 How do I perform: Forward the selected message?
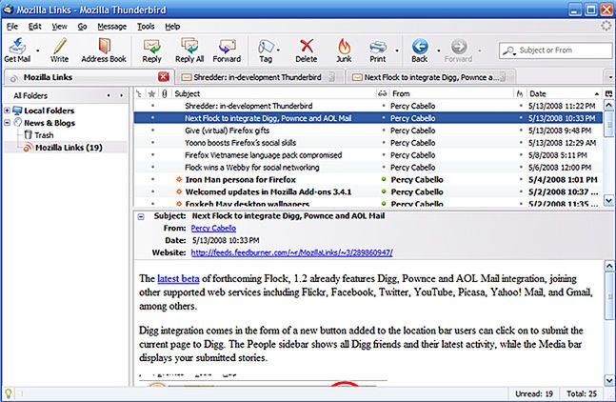[227, 50]
